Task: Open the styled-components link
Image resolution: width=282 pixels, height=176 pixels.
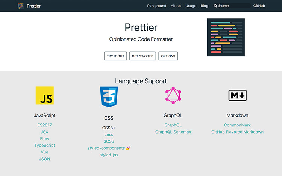Action: (x=106, y=148)
